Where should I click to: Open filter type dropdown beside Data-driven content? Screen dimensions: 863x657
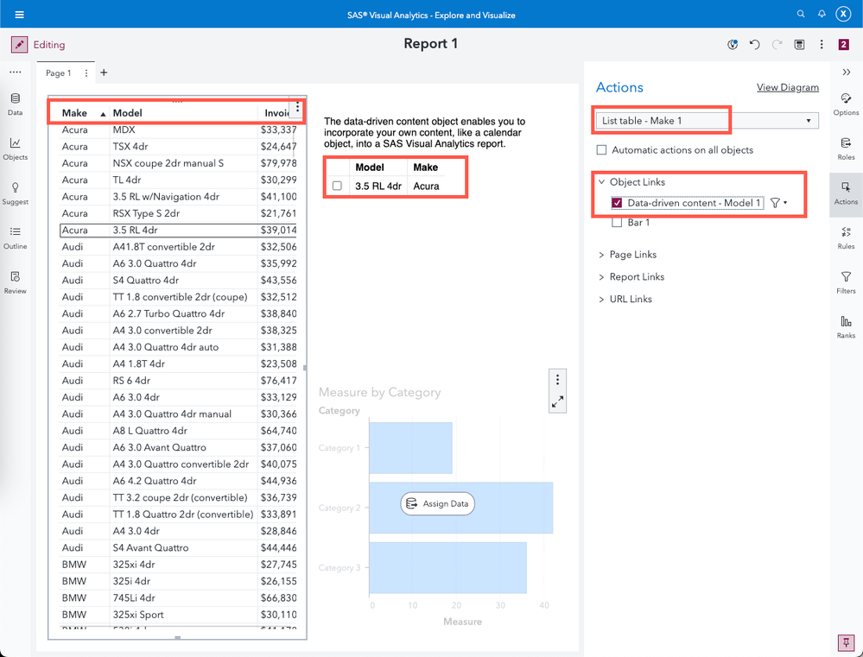pos(778,203)
